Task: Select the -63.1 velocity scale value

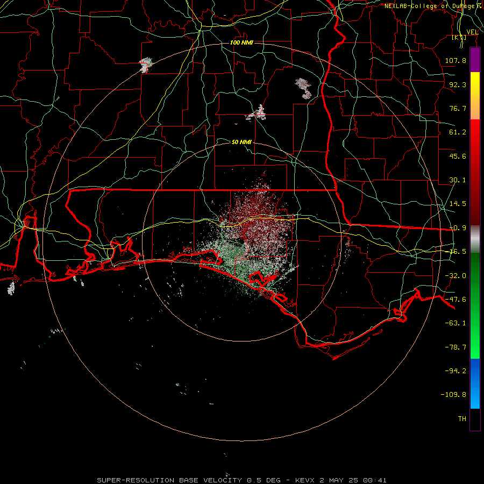Action: tap(455, 323)
